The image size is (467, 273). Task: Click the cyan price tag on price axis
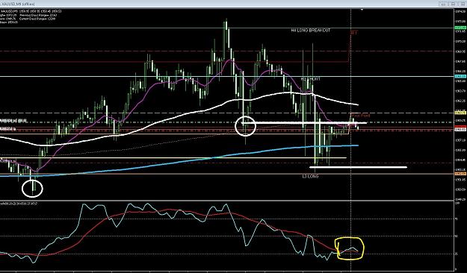pyautogui.click(x=460, y=76)
